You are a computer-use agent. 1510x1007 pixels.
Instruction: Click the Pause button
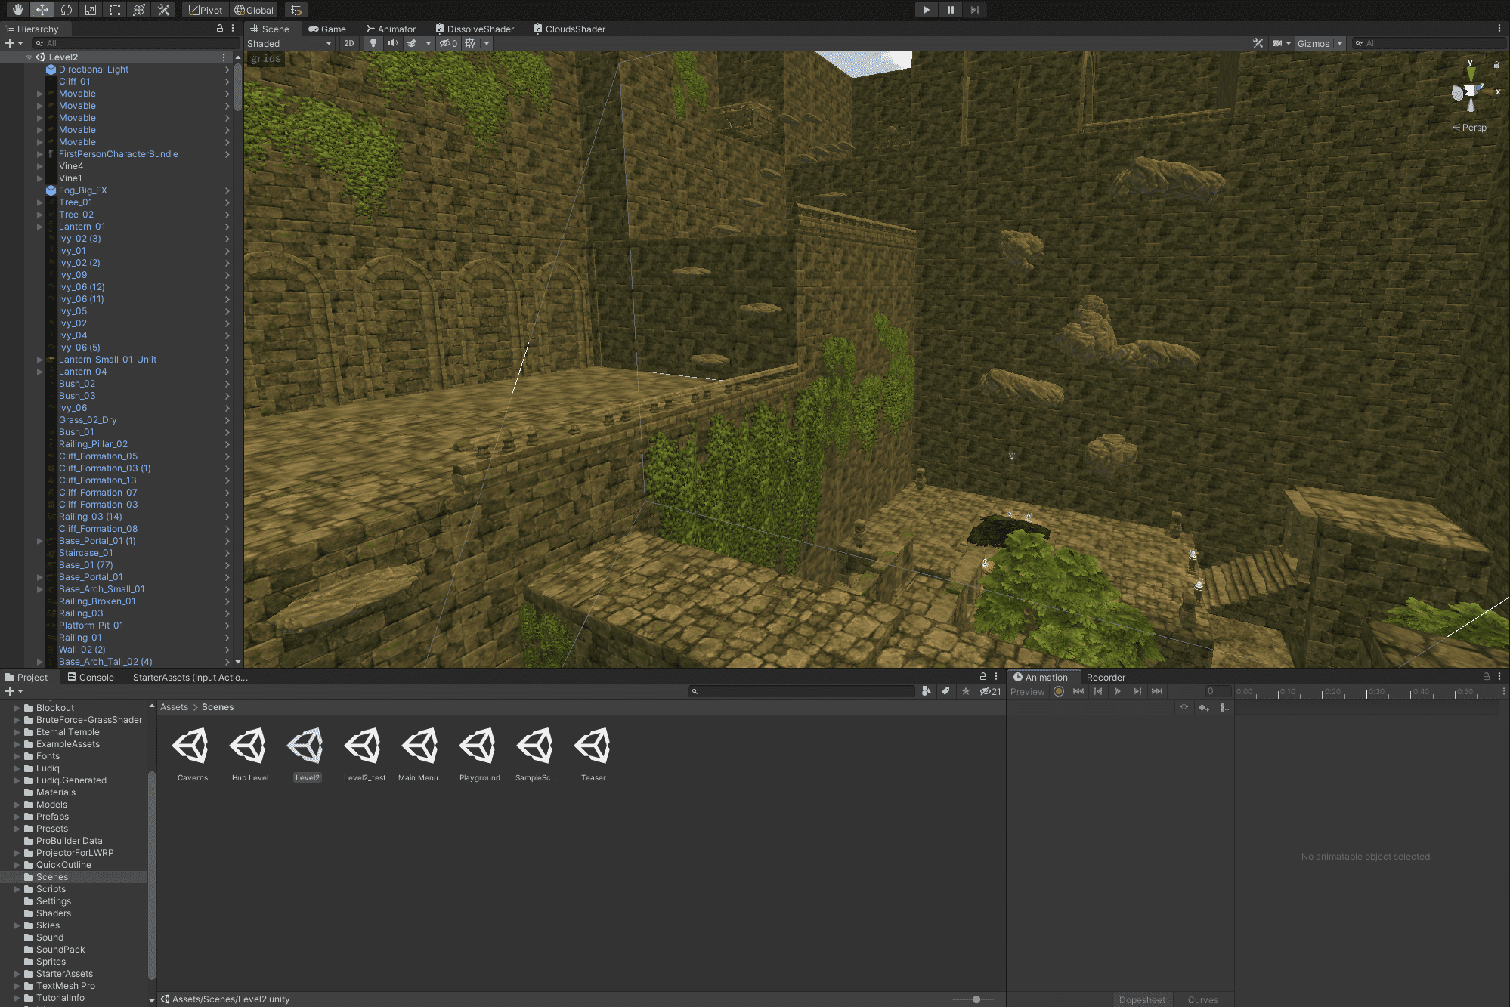pos(950,10)
